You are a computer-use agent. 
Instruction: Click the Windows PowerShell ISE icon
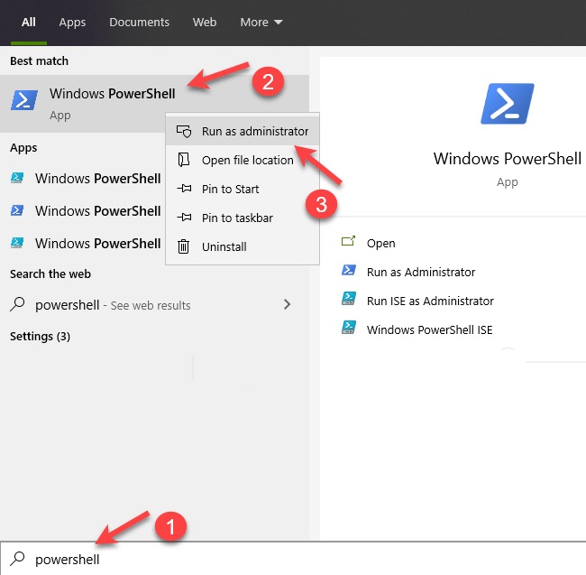pos(349,328)
